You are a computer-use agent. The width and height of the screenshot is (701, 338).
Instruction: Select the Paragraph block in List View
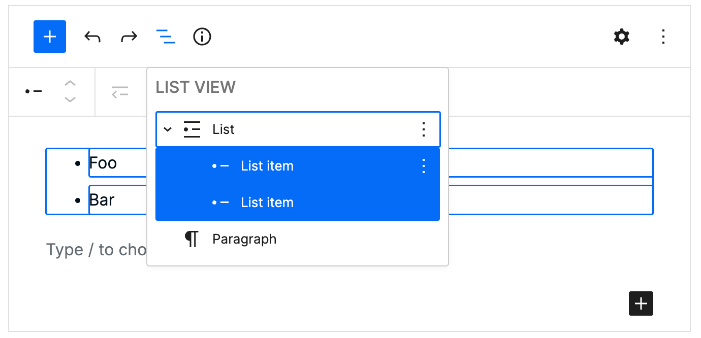[x=244, y=239]
